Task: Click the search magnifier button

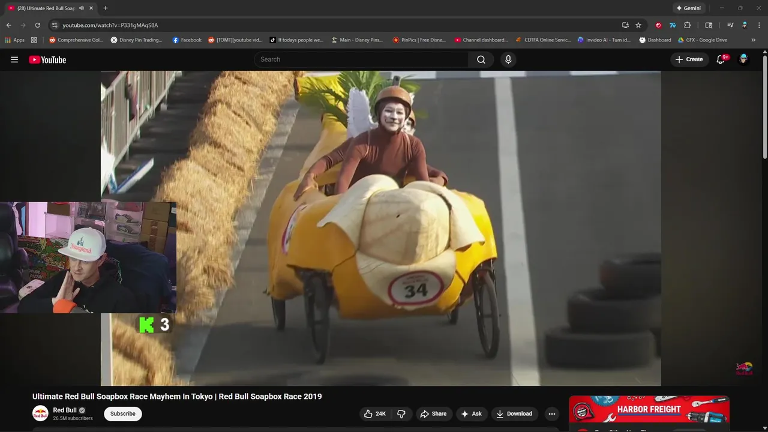Action: 481,59
